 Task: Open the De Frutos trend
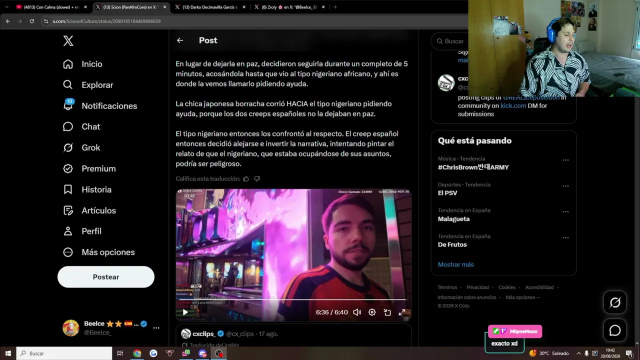452,244
